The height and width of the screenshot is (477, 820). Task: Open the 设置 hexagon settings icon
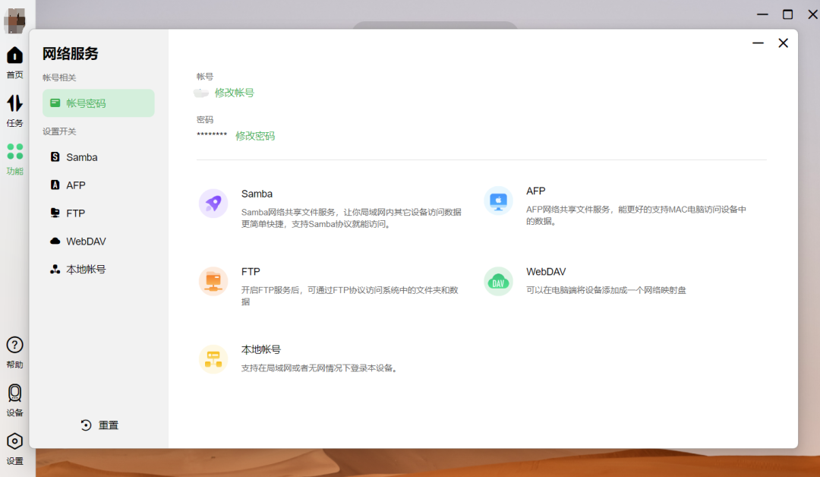point(14,441)
